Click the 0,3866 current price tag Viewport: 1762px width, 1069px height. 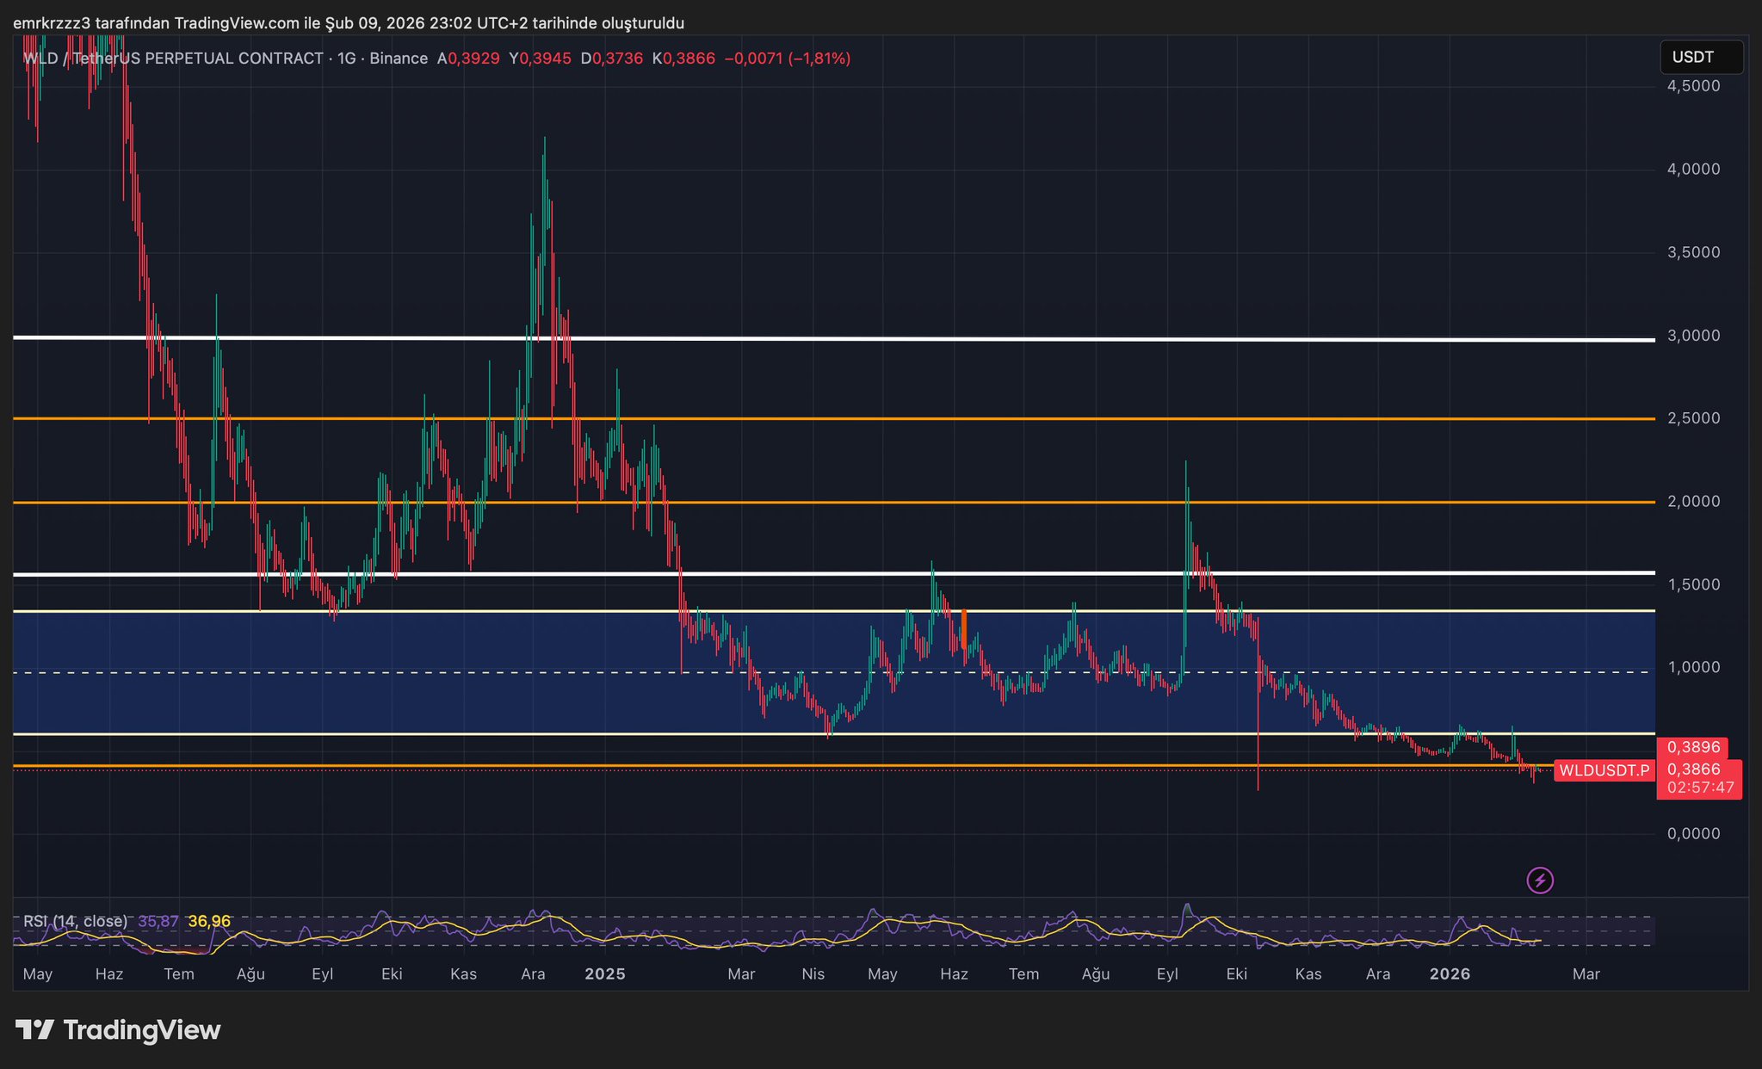point(1693,769)
